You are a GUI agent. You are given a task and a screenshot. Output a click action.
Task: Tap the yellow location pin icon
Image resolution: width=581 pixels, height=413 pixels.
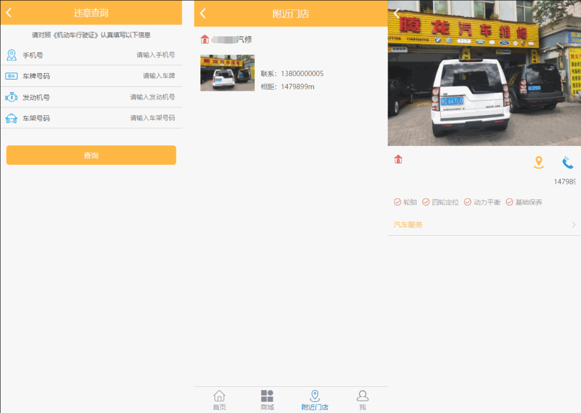point(539,162)
